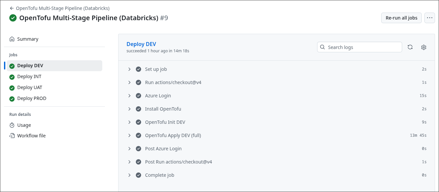Expand the OpenTofu Init DEV step

coord(130,122)
